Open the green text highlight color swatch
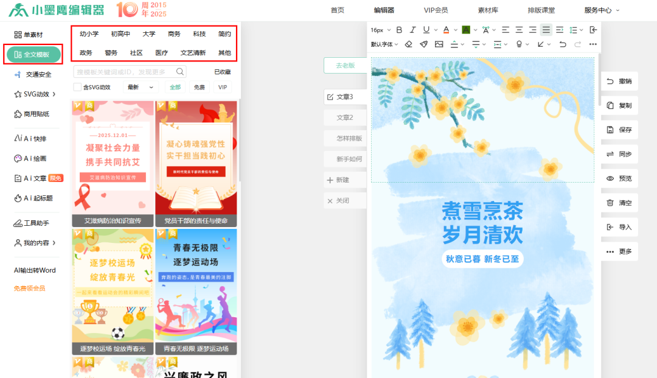Viewport: 657px width, 378px height. click(x=466, y=30)
